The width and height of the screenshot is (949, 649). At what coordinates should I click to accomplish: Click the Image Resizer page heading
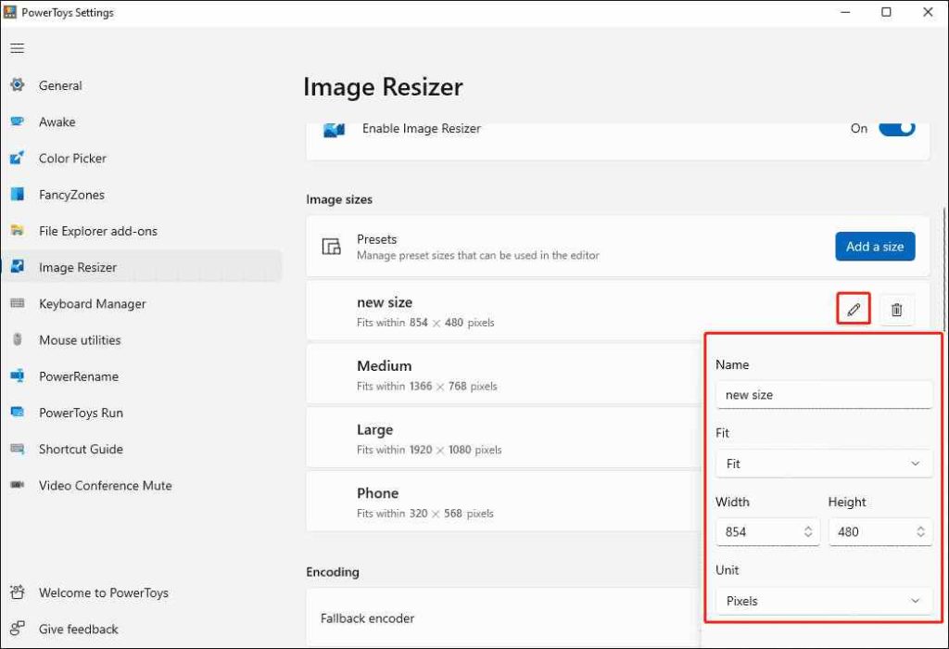tap(383, 87)
